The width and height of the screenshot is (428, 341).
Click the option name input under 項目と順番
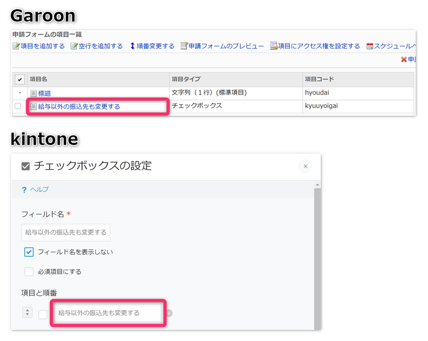coord(108,313)
